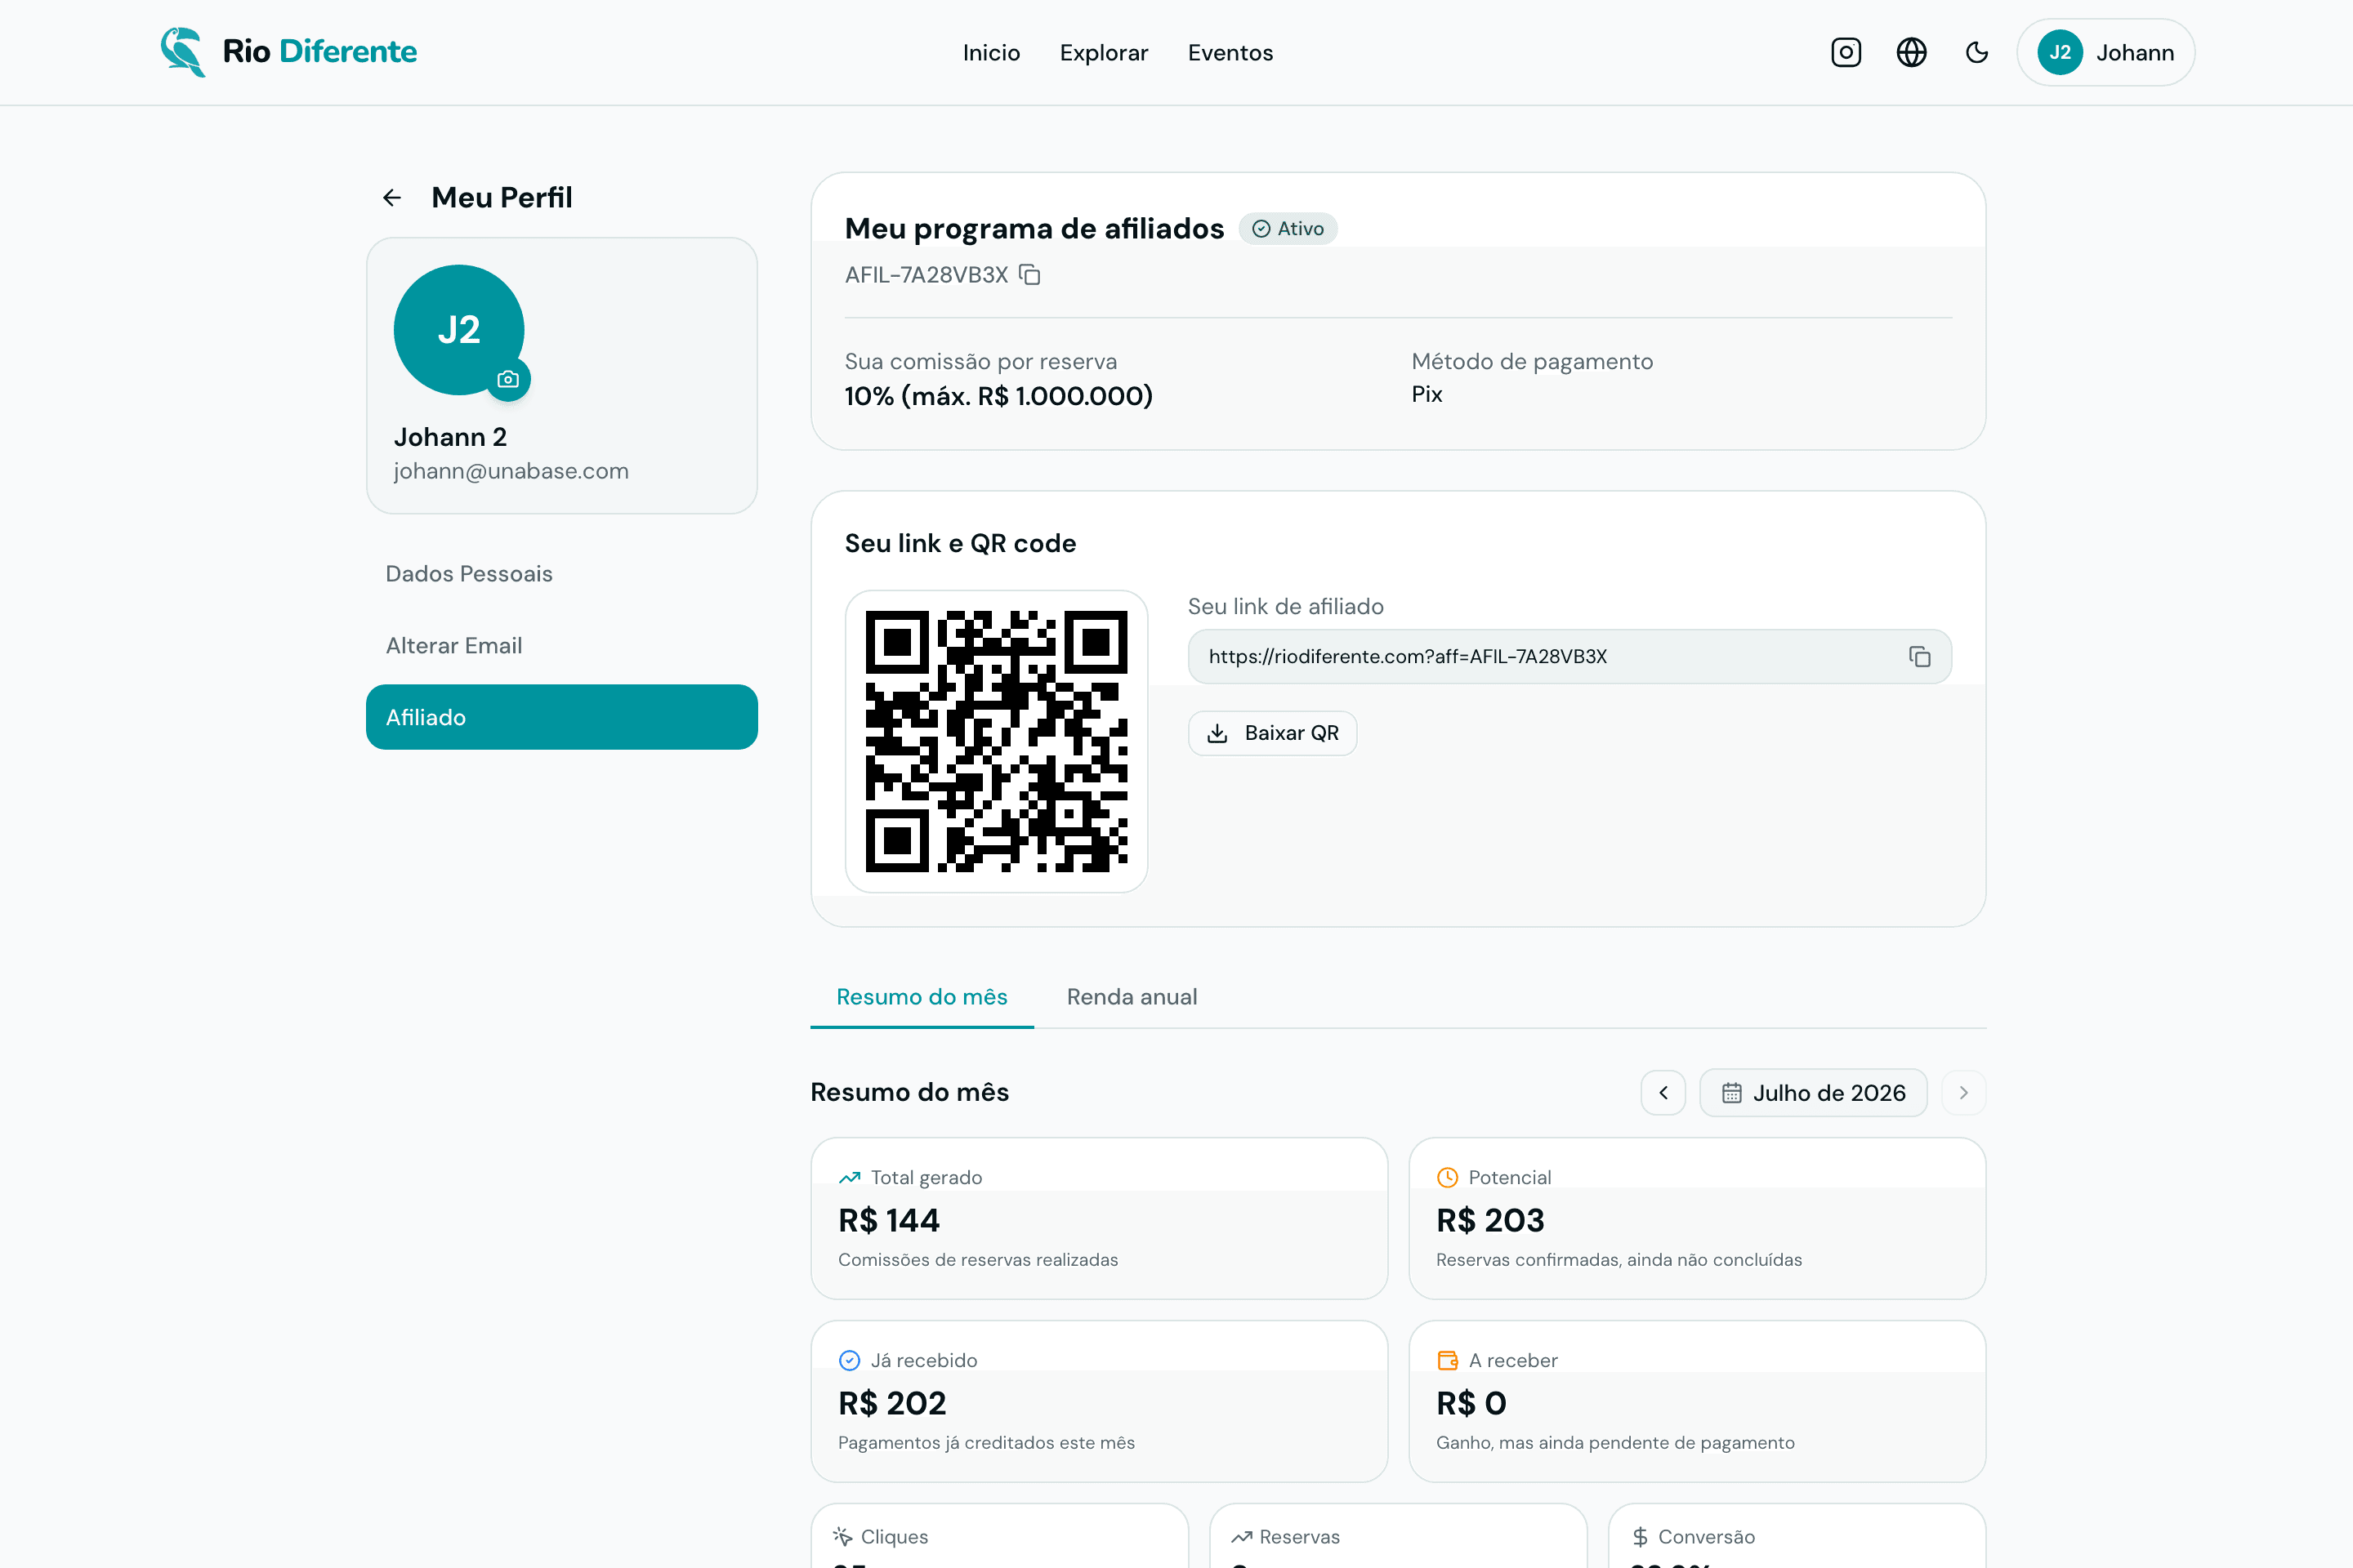2353x1568 pixels.
Task: Click the affiliate link text field
Action: (x=1569, y=656)
